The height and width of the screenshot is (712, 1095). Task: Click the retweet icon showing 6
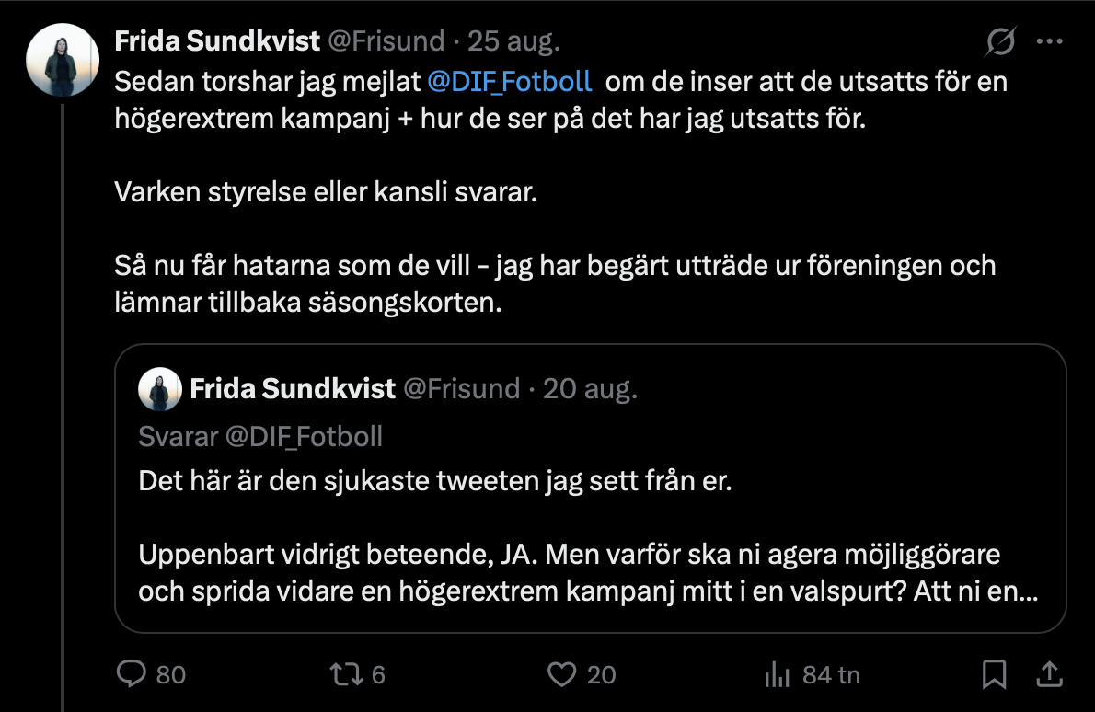click(x=346, y=674)
